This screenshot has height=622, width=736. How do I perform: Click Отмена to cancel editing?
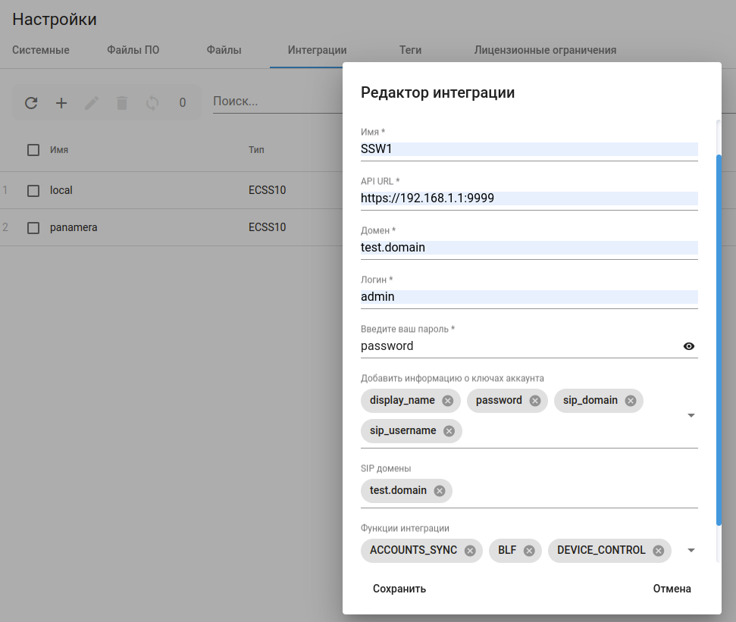pos(672,589)
